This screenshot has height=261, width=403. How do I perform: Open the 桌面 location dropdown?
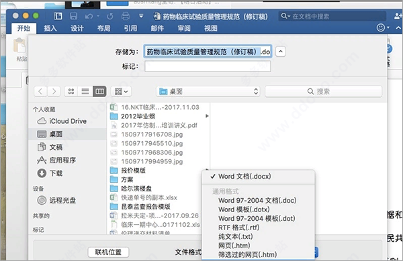[208, 92]
